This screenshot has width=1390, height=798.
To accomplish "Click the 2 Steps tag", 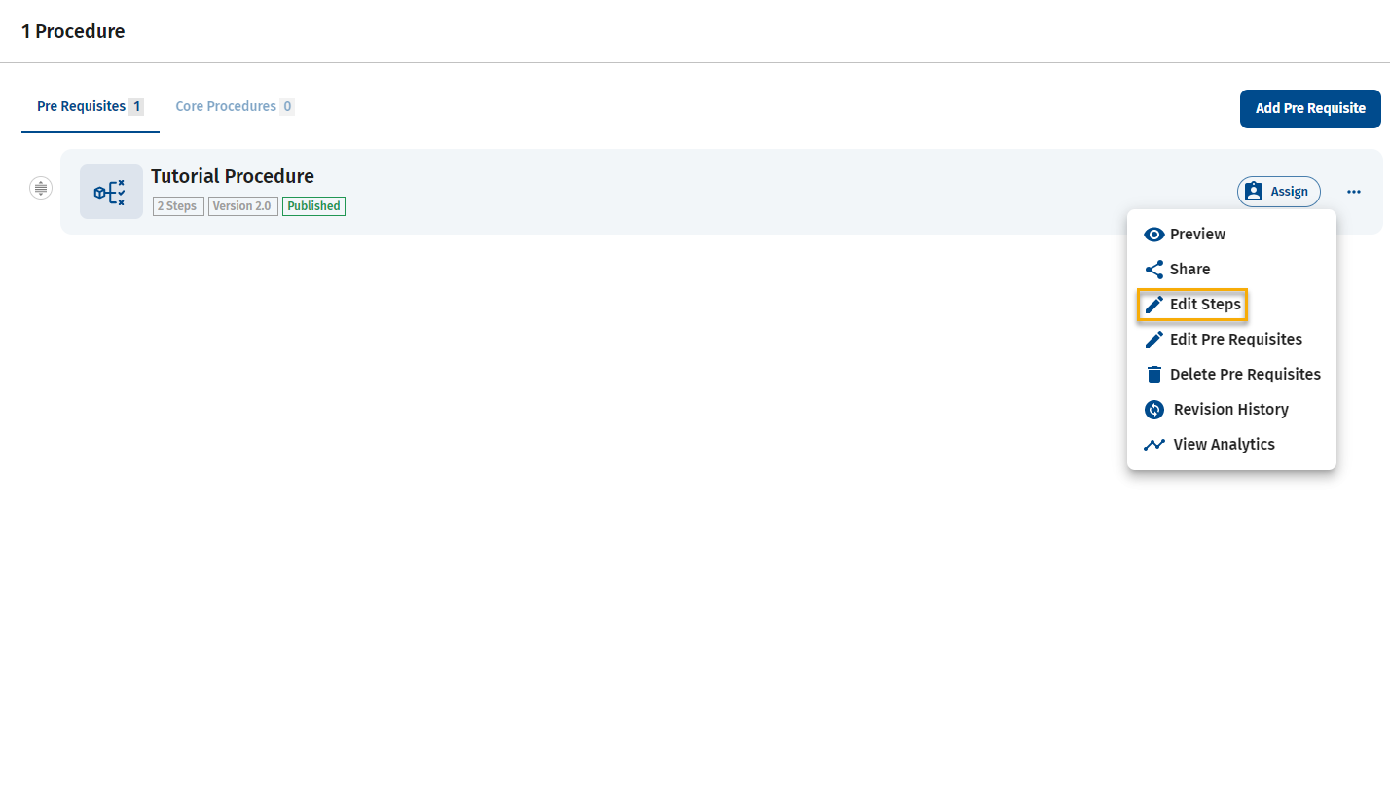I will click(x=178, y=206).
